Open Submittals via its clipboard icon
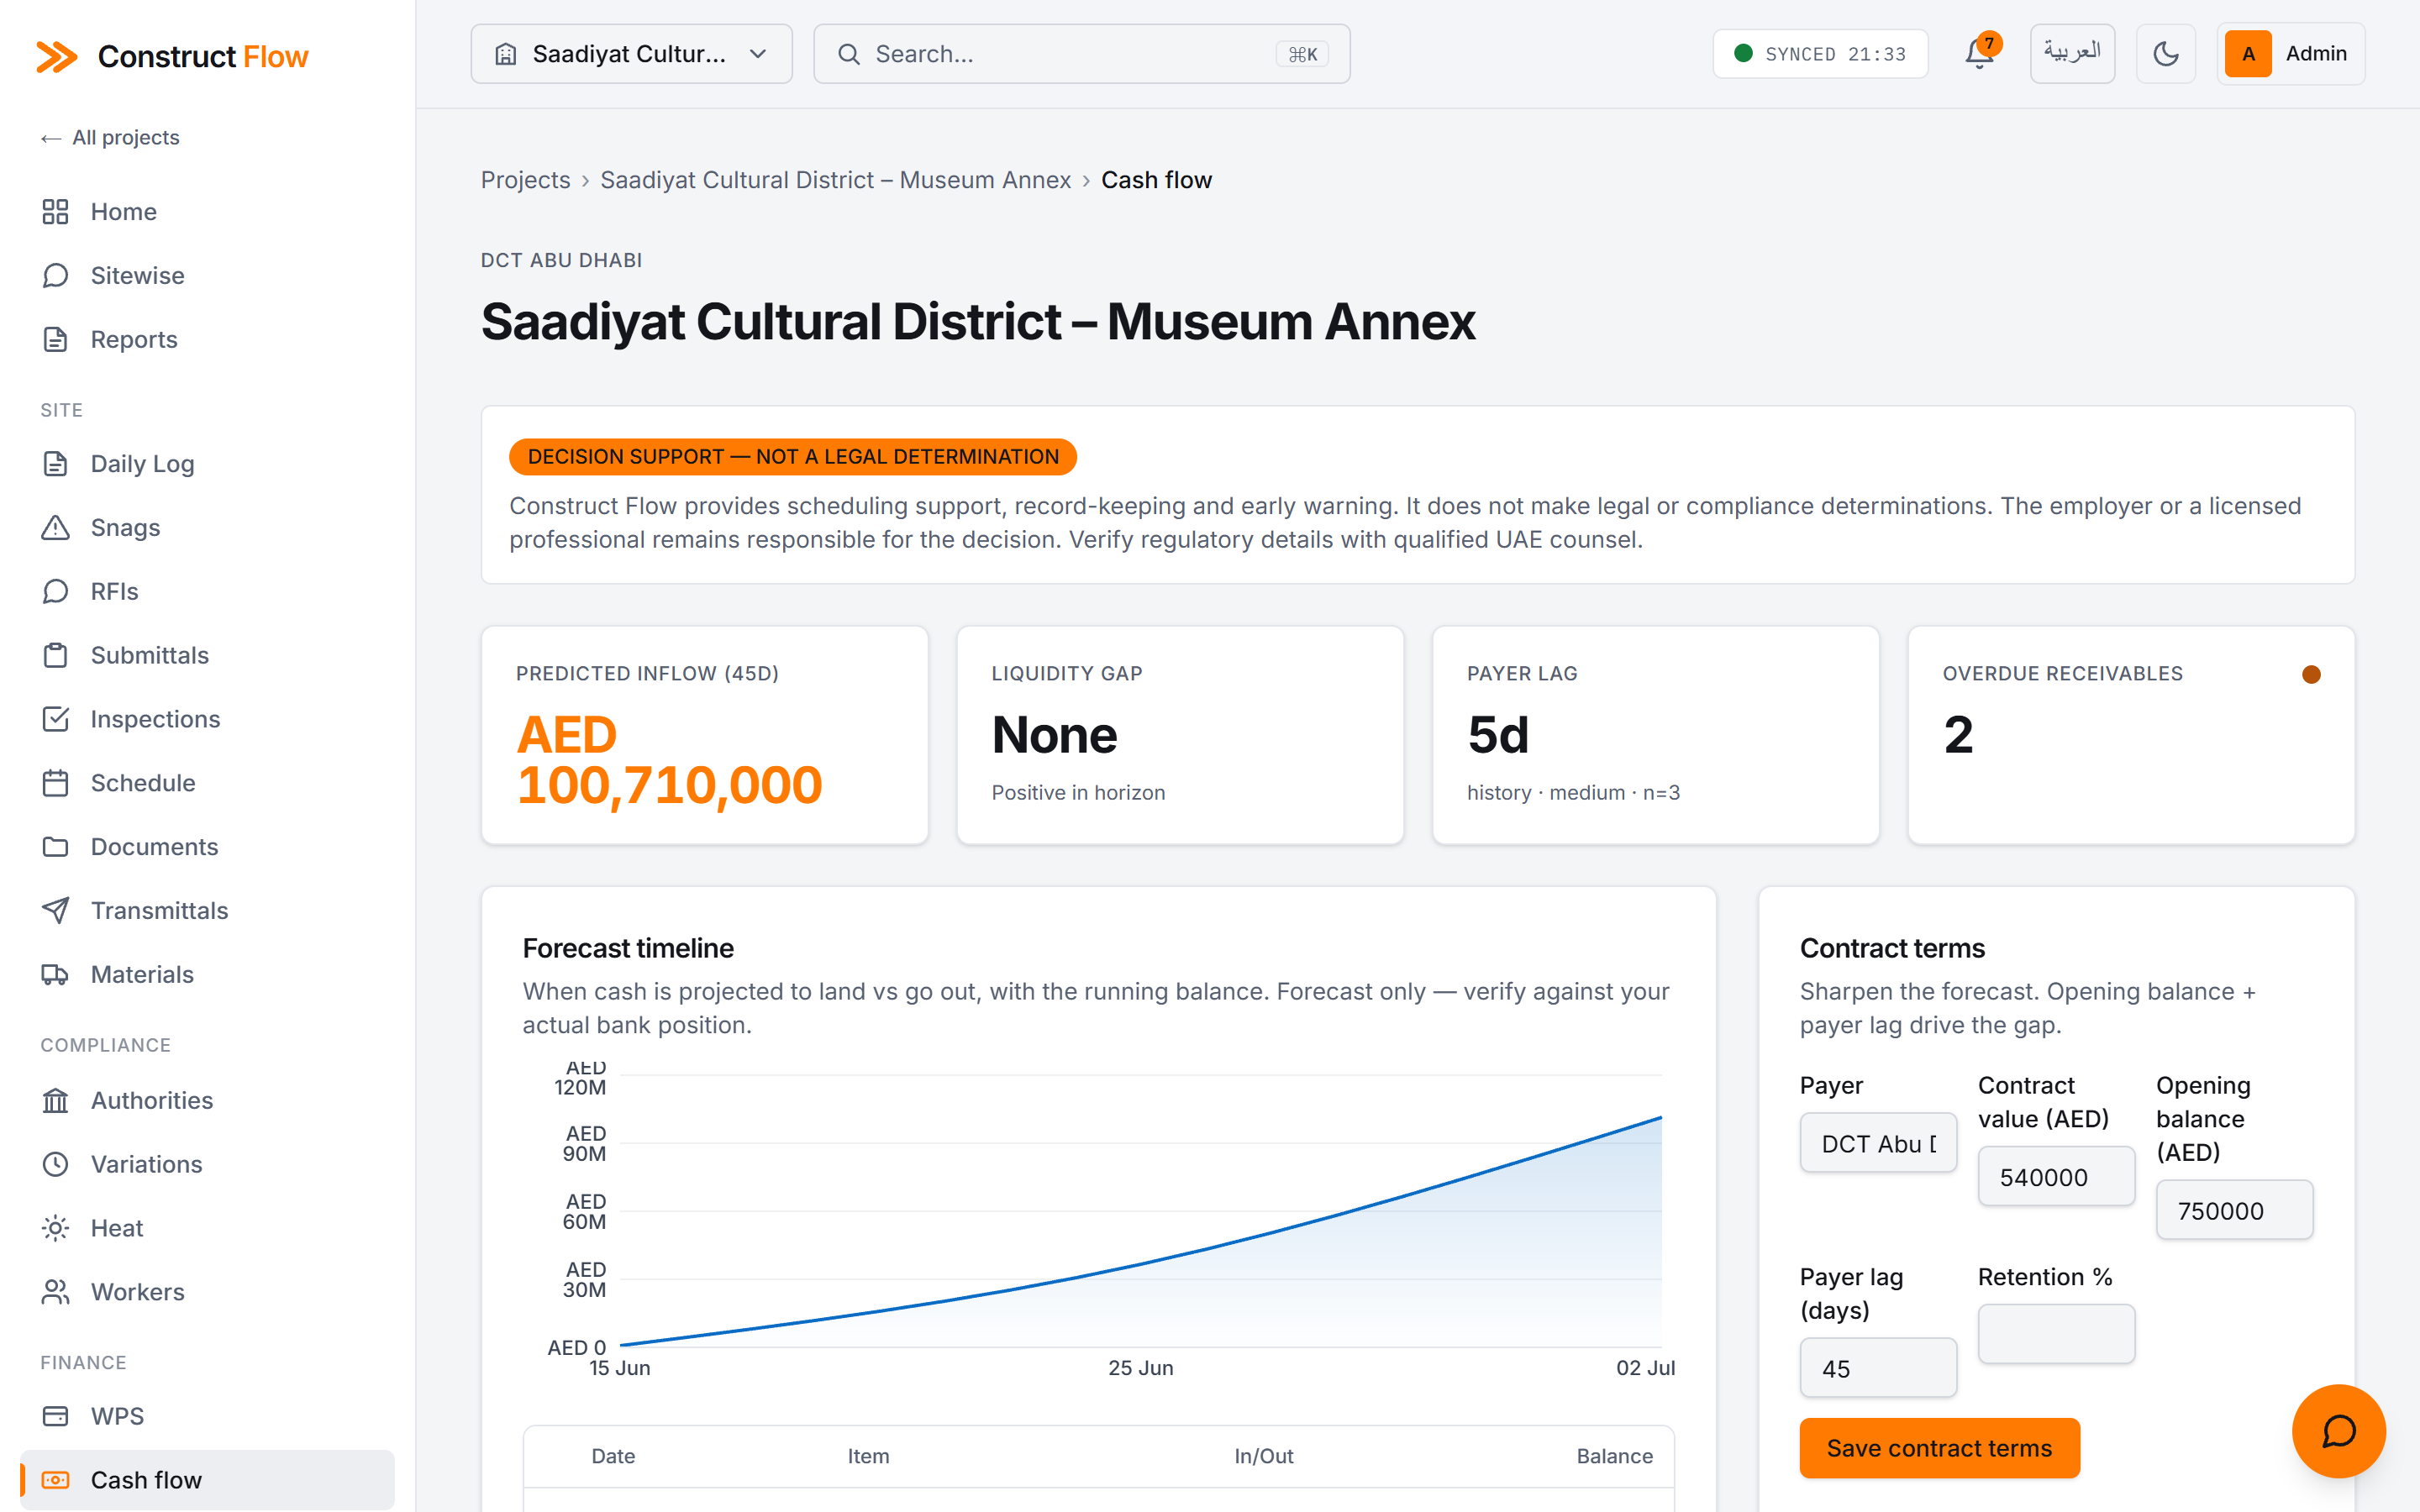 tap(55, 656)
